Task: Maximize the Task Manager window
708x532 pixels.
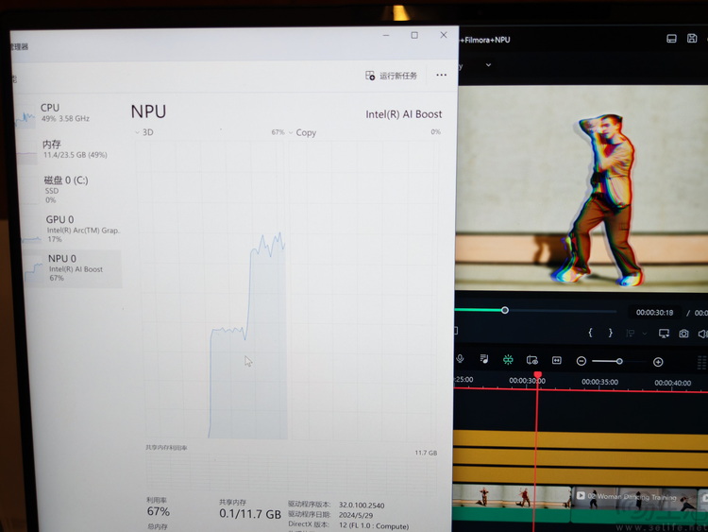Action: (x=414, y=35)
